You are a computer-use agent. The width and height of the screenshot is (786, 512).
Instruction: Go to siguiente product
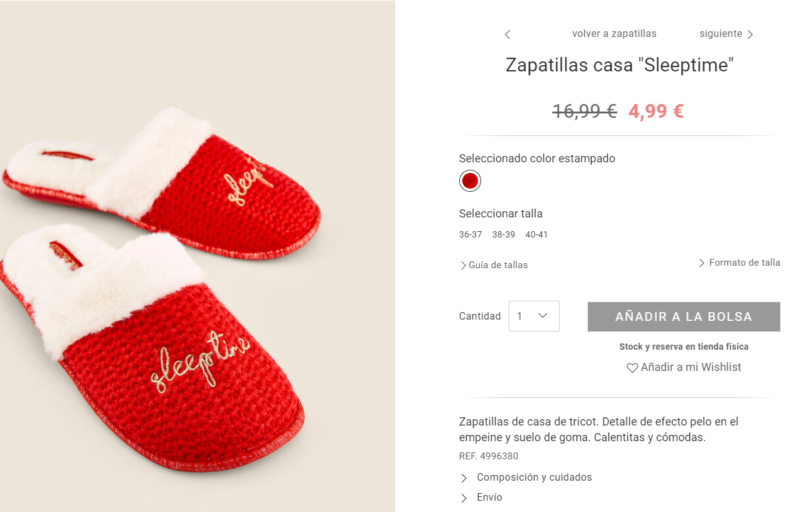click(721, 34)
